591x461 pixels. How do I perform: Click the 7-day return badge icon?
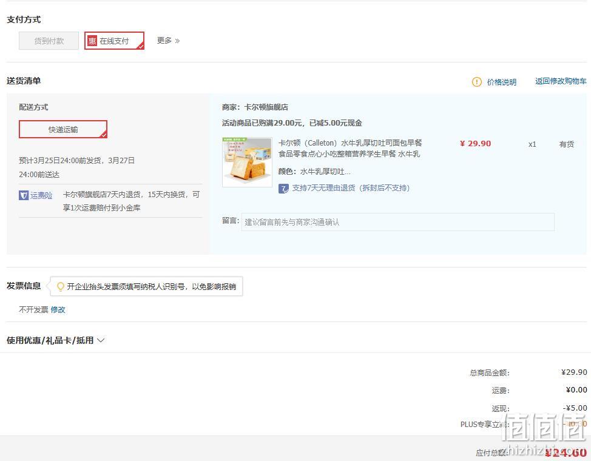click(x=283, y=188)
